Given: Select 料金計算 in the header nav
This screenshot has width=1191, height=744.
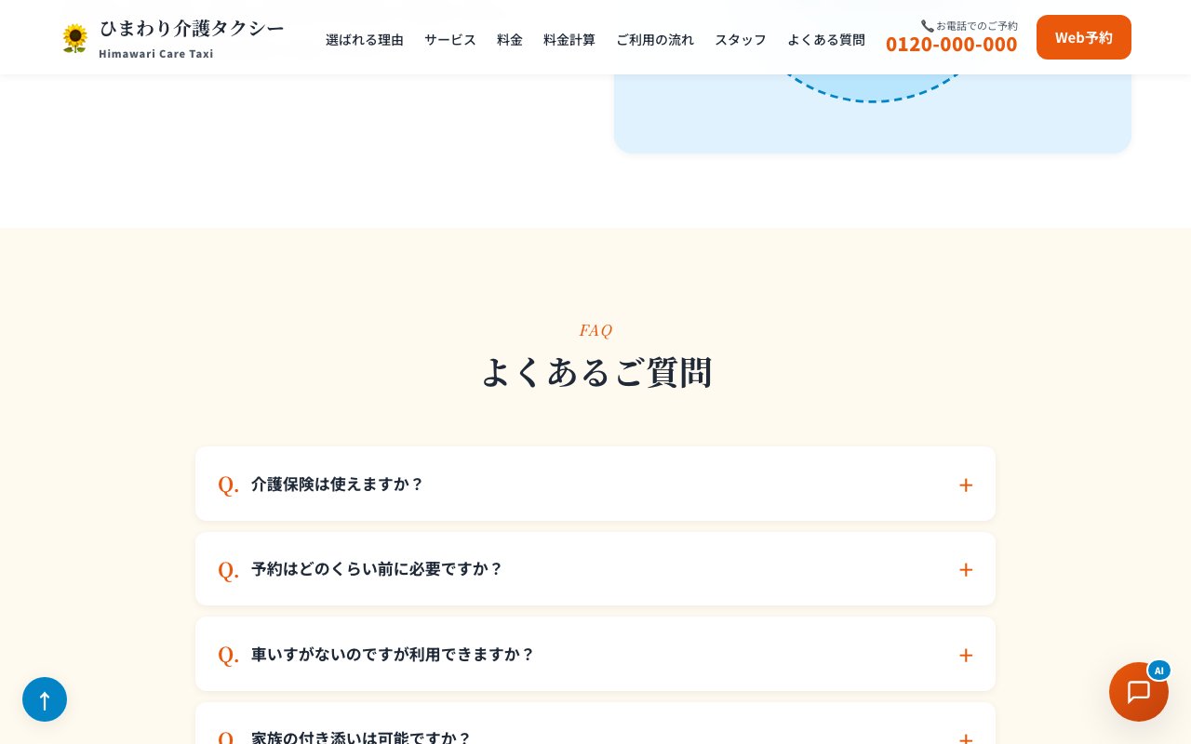Looking at the screenshot, I should (x=569, y=39).
